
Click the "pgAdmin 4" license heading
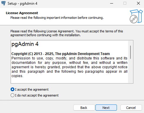click(25, 44)
